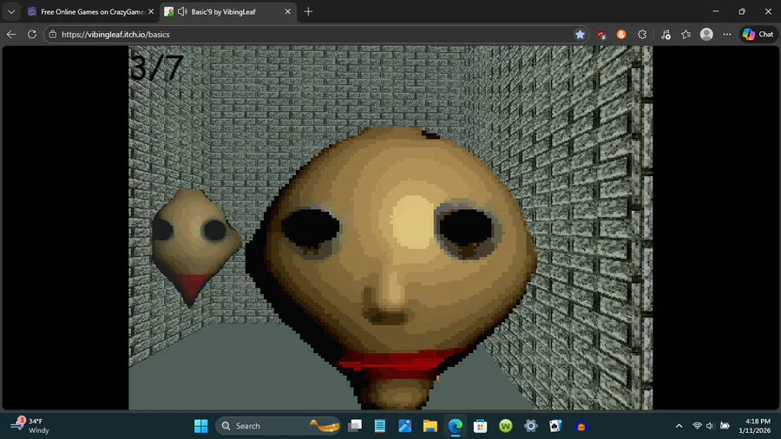Open the Photos app on the taskbar
Viewport: 781px width, 439px height.
pos(405,426)
